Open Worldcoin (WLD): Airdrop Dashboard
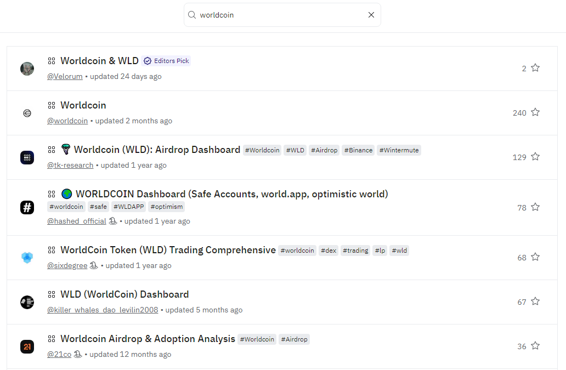 [x=157, y=149]
